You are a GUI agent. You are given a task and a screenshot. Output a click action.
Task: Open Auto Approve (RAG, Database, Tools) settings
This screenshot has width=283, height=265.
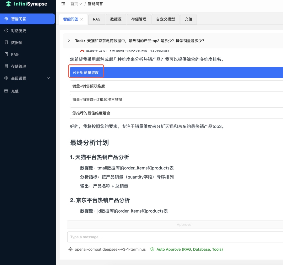tap(189, 249)
